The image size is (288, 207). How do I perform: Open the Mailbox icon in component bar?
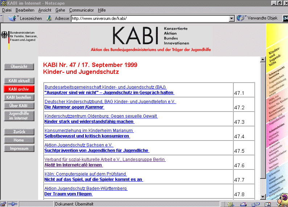(x=243, y=204)
